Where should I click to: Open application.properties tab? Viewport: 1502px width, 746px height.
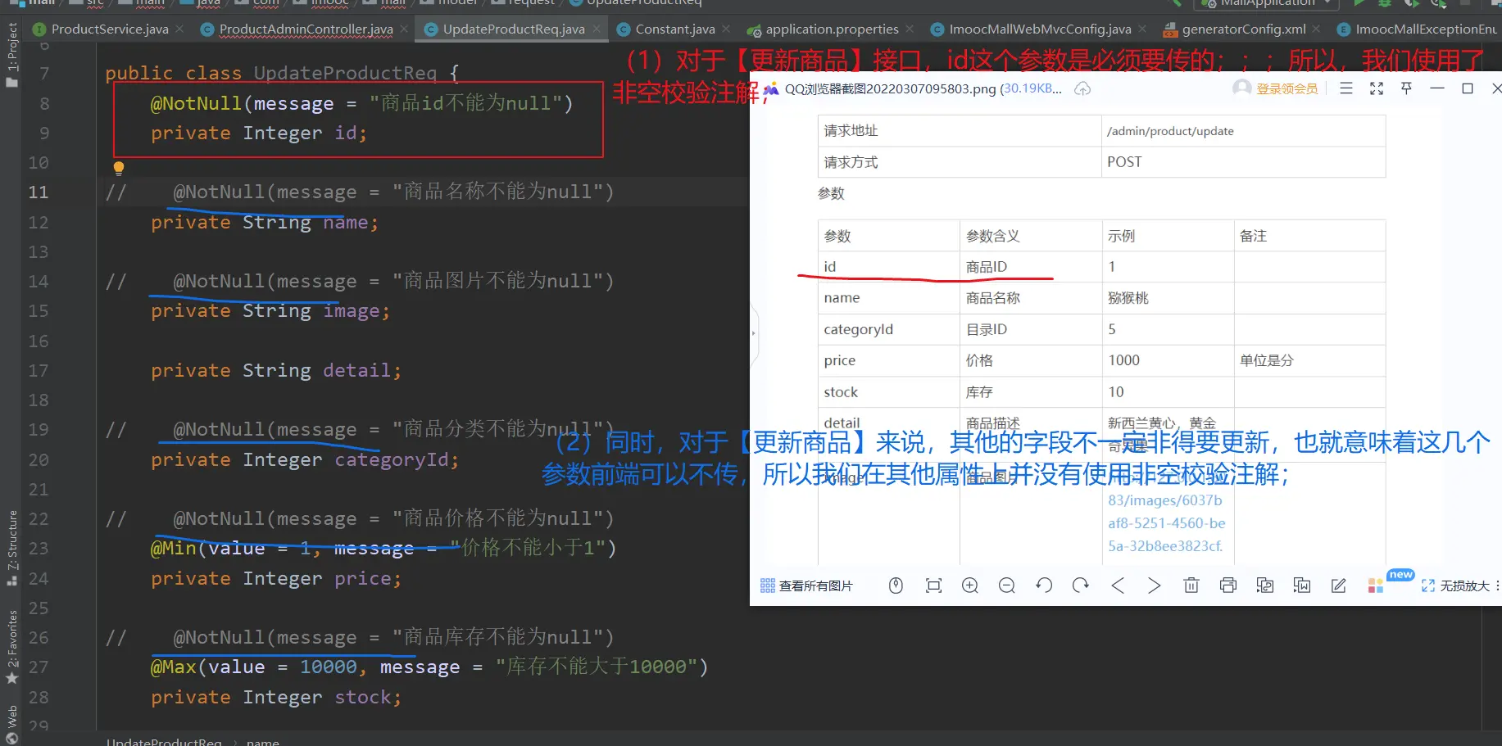[x=832, y=29]
